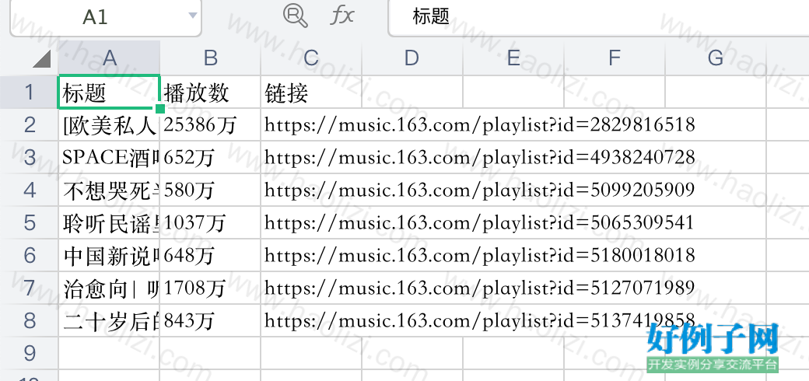Viewport: 809px width, 381px height.
Task: Click the select-all corner triangle
Action: 42,59
